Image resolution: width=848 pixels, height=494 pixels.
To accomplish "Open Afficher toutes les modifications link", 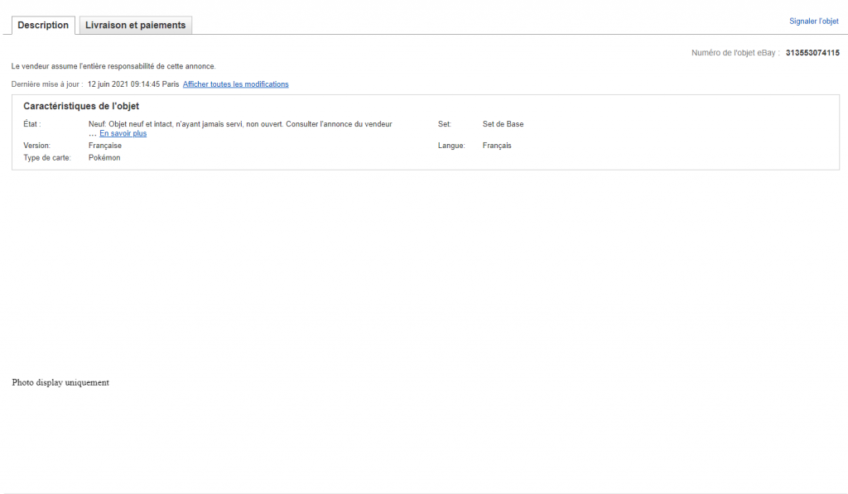I will pyautogui.click(x=235, y=84).
